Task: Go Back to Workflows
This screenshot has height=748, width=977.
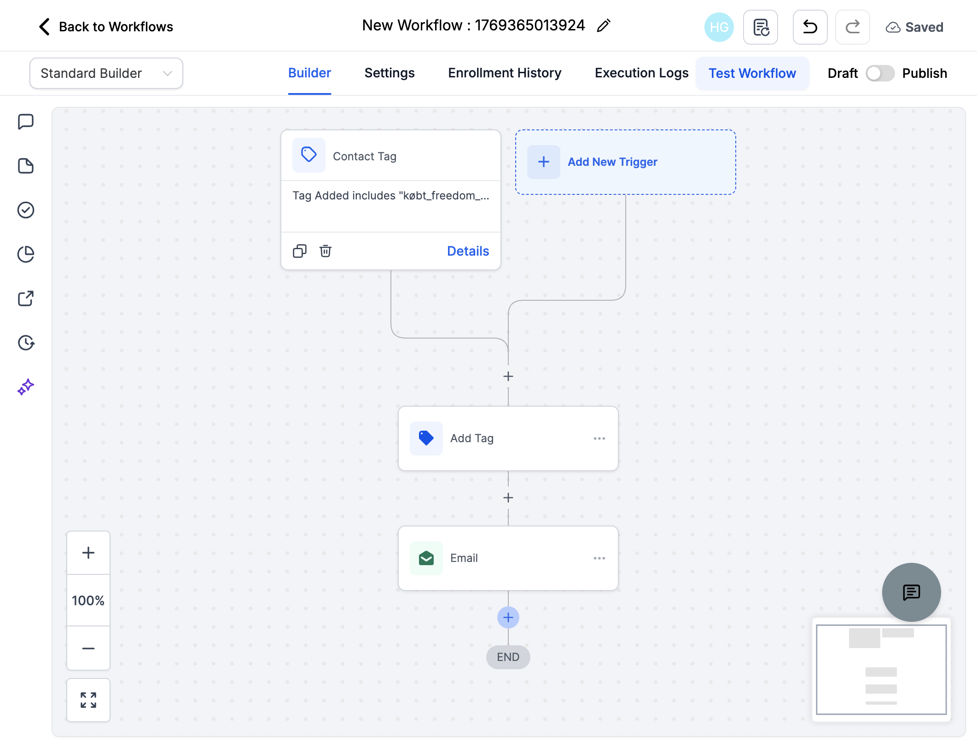Action: (x=106, y=27)
